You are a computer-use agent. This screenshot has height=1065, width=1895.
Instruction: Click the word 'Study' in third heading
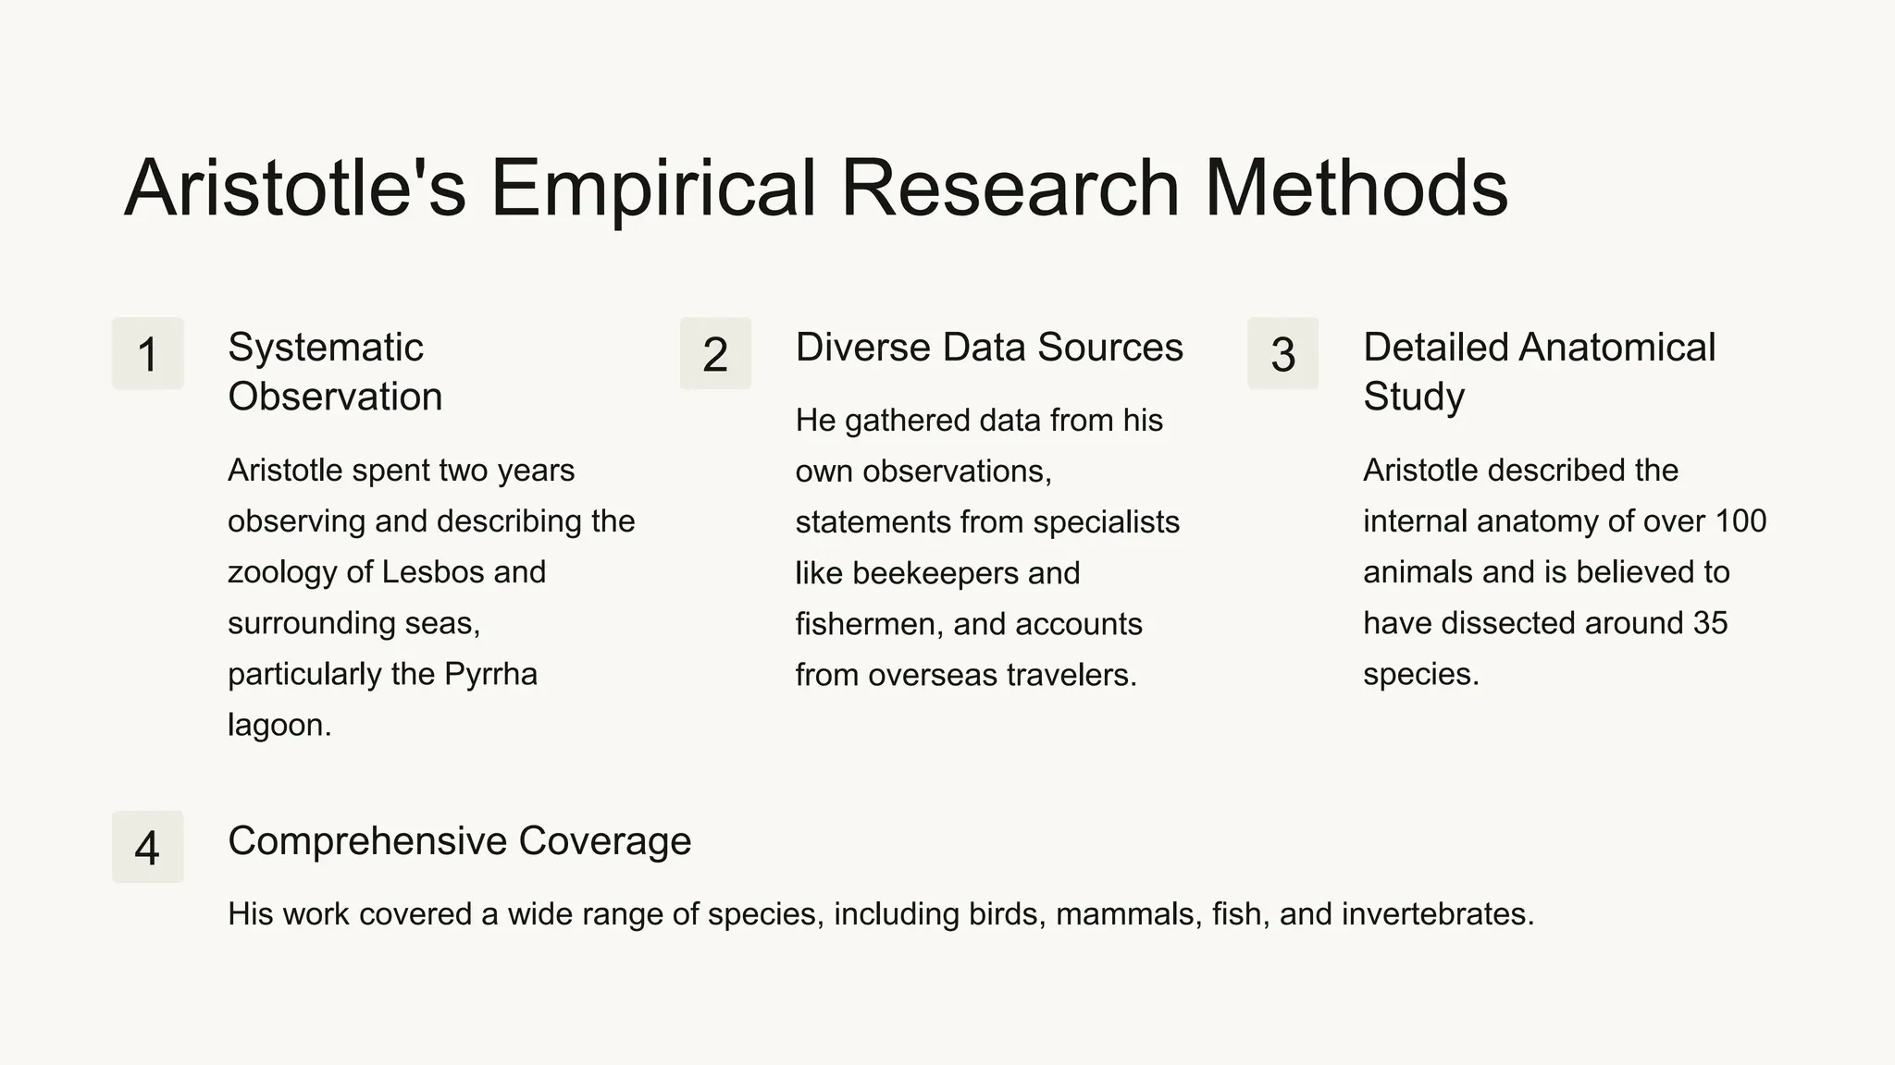point(1414,398)
